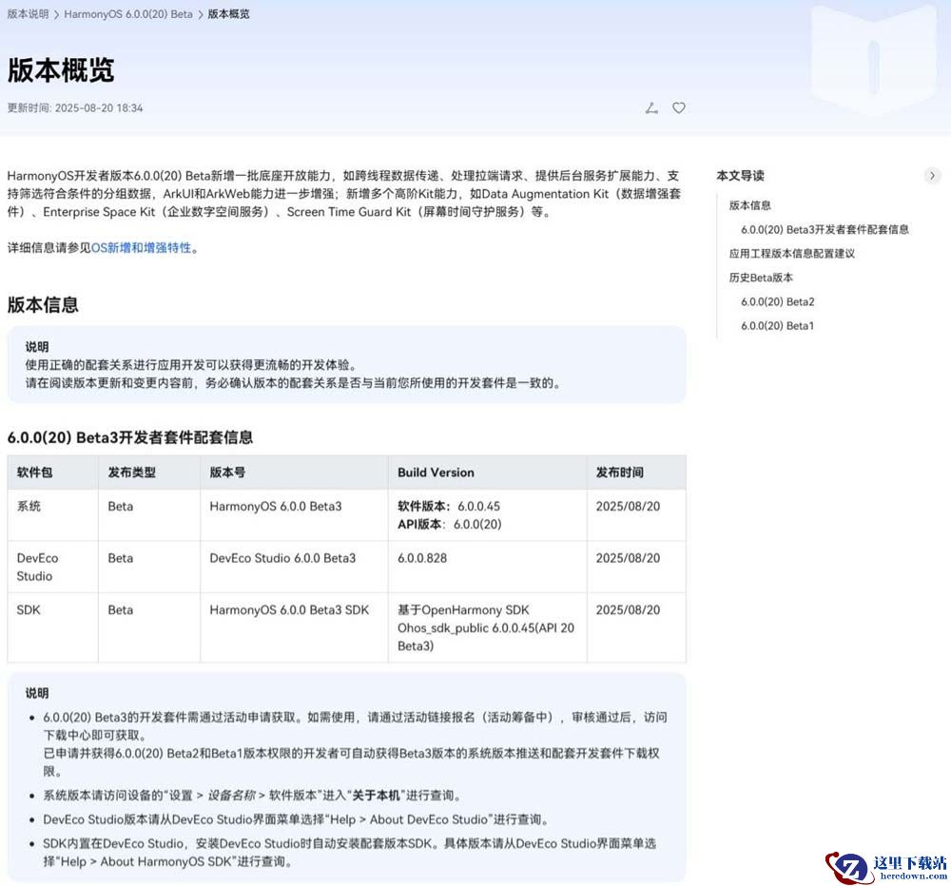Click release date in DevEco Studio row
This screenshot has height=886, width=951.
628,558
